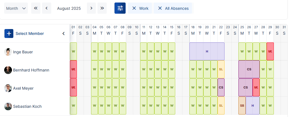The image size is (290, 117).
Task: Select Axel Meyer in member list
Action: coord(23,88)
